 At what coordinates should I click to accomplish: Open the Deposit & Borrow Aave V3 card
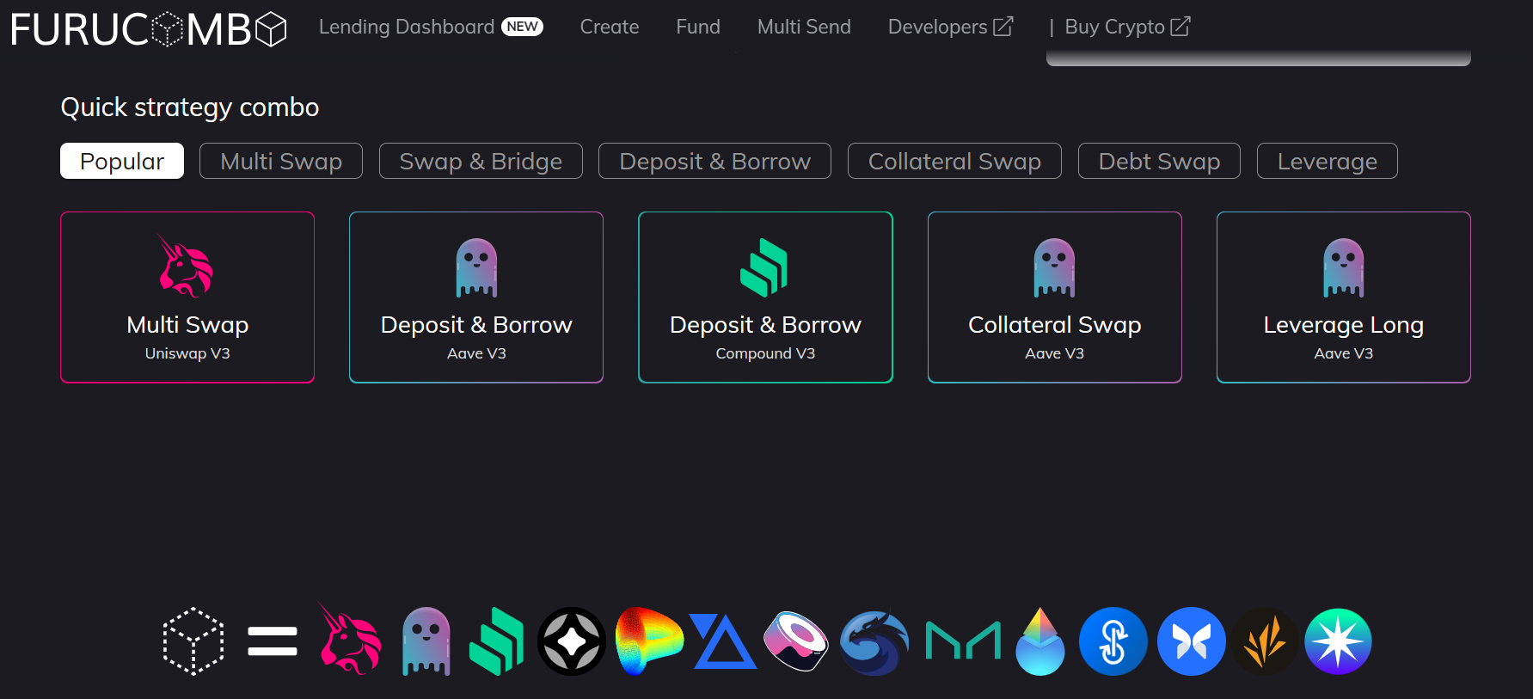[x=476, y=297]
